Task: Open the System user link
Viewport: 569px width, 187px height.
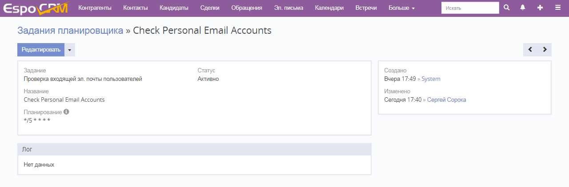Action: [x=431, y=79]
